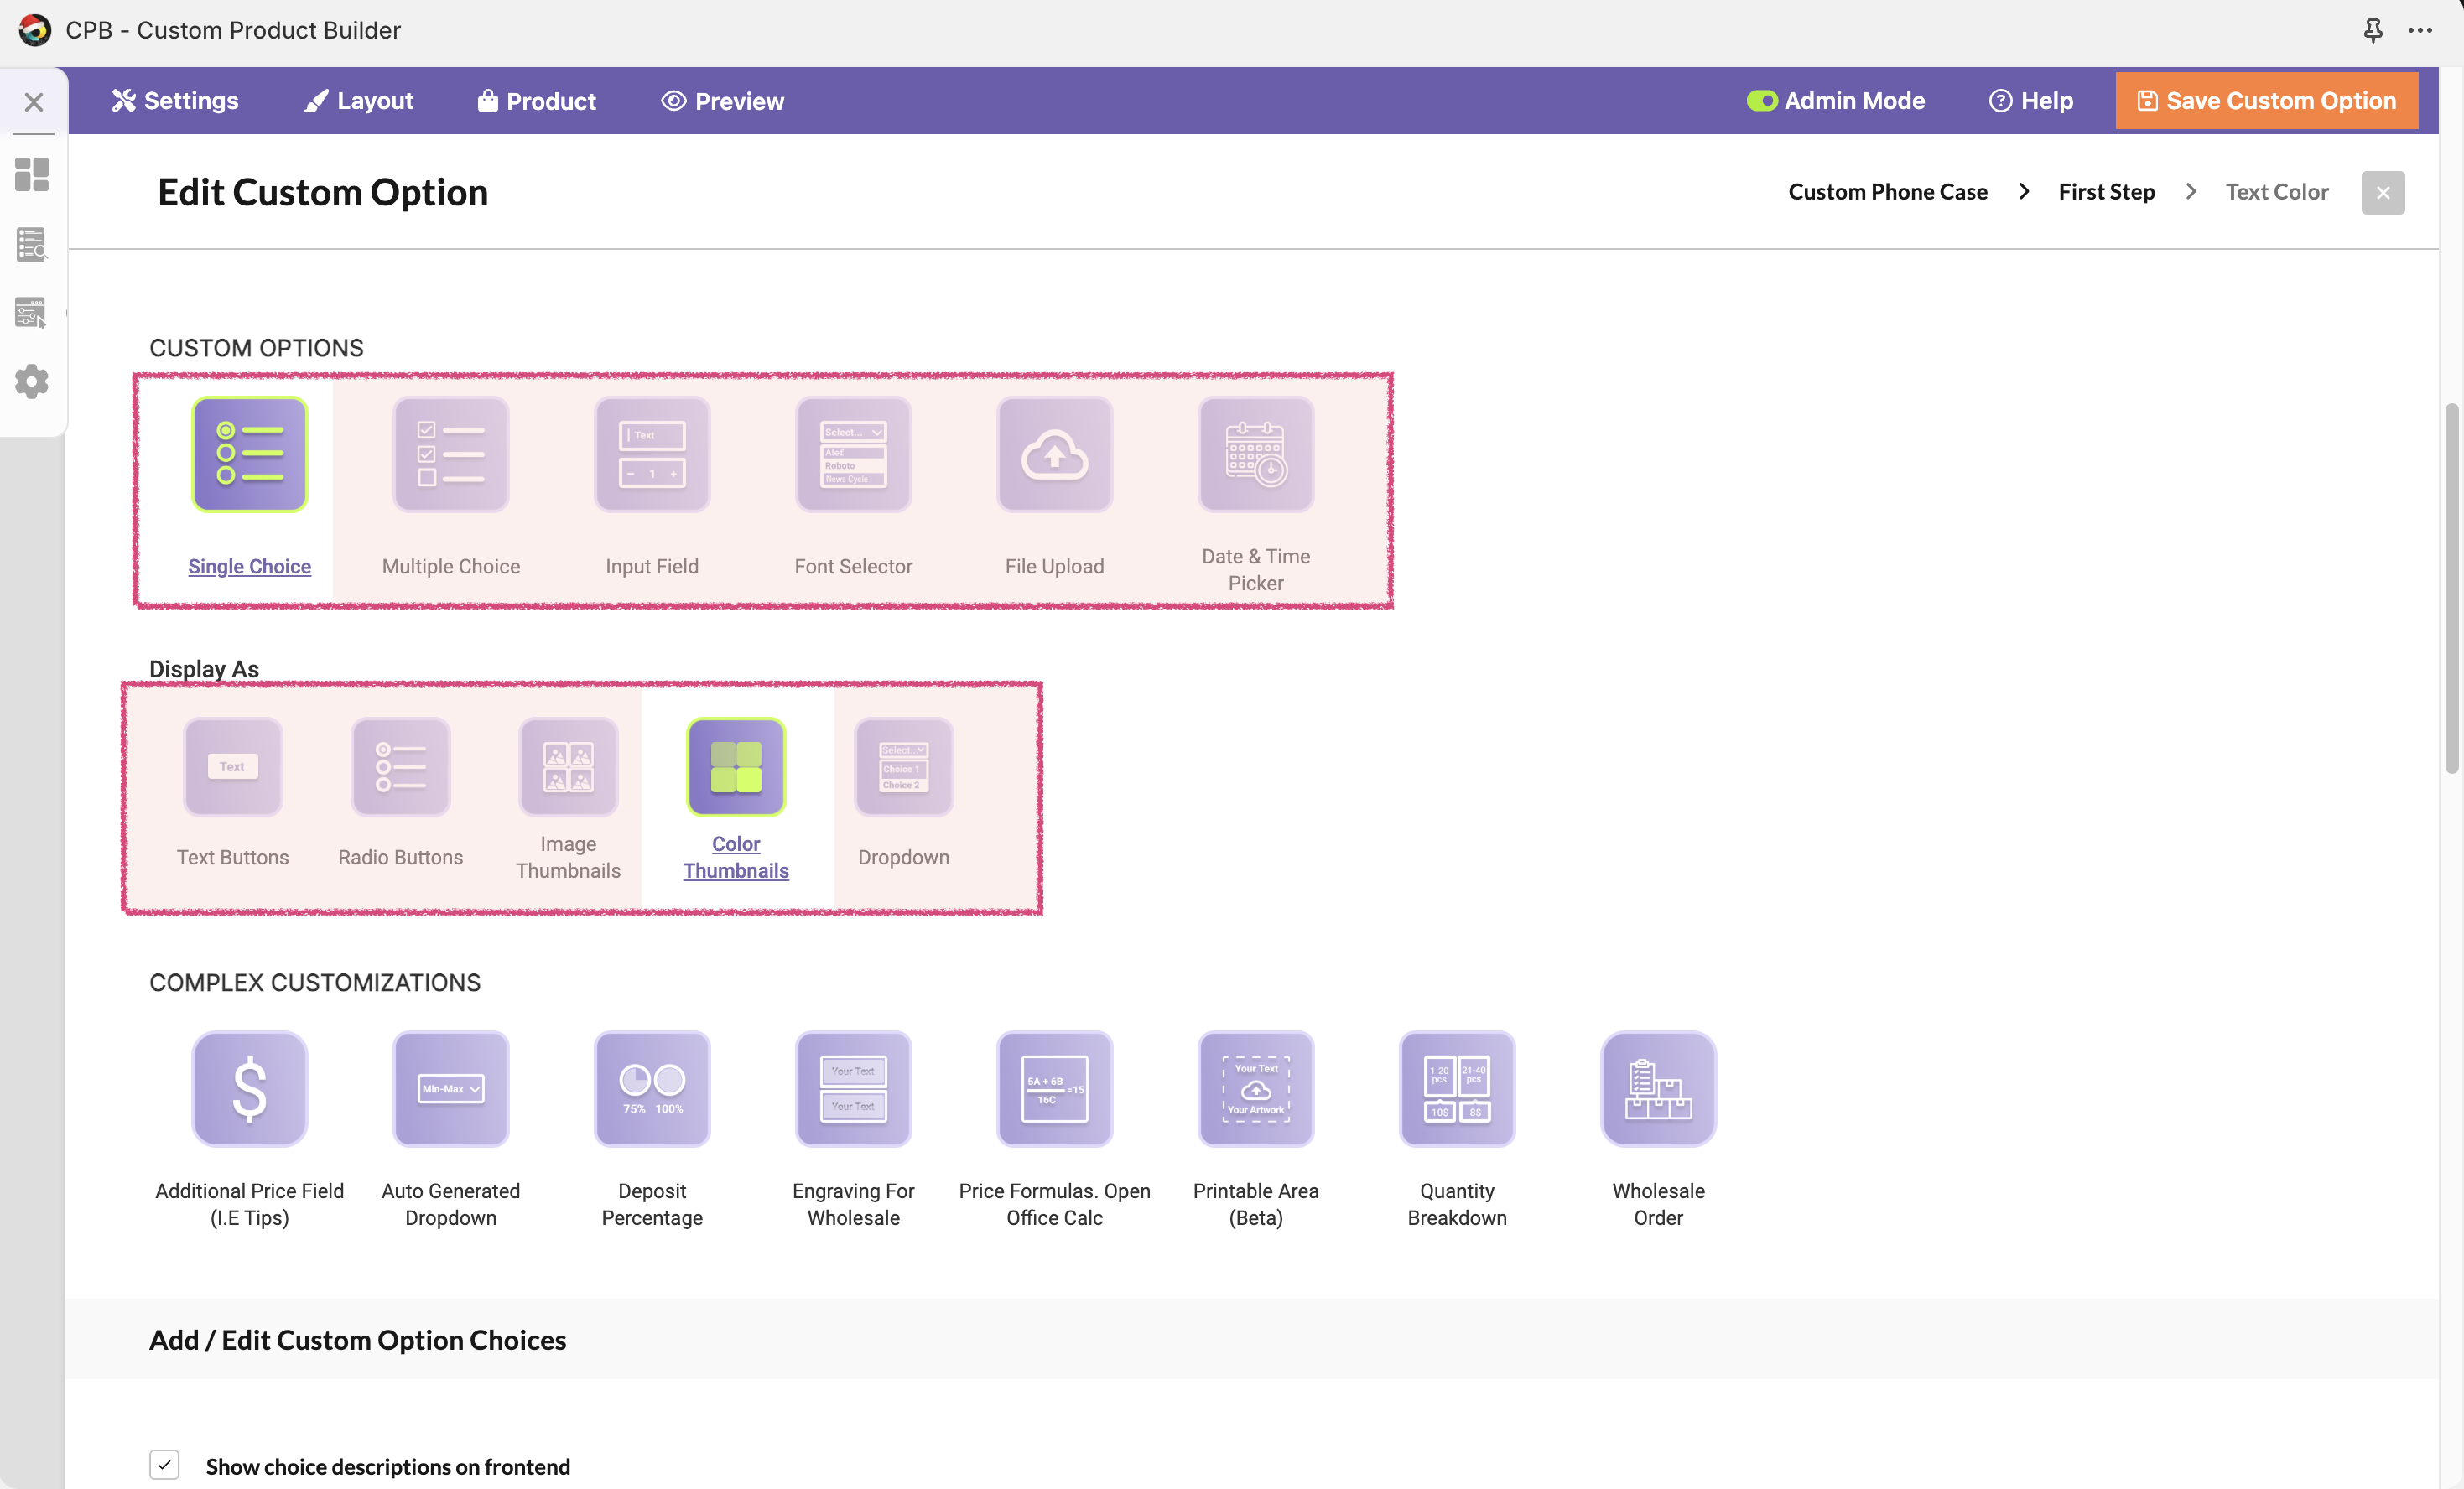Select the Printable Area (Beta) icon
The image size is (2464, 1489).
coord(1255,1088)
